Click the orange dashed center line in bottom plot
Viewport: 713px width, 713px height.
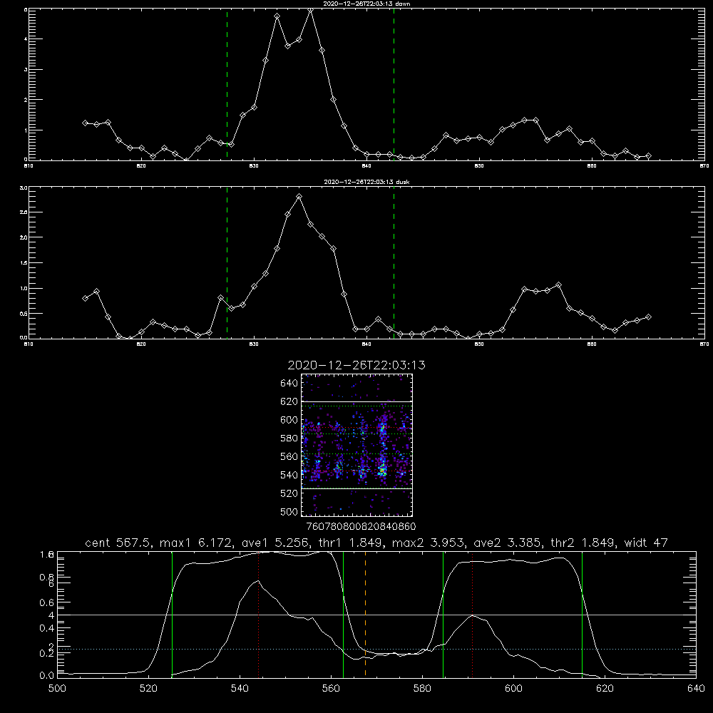tap(365, 614)
